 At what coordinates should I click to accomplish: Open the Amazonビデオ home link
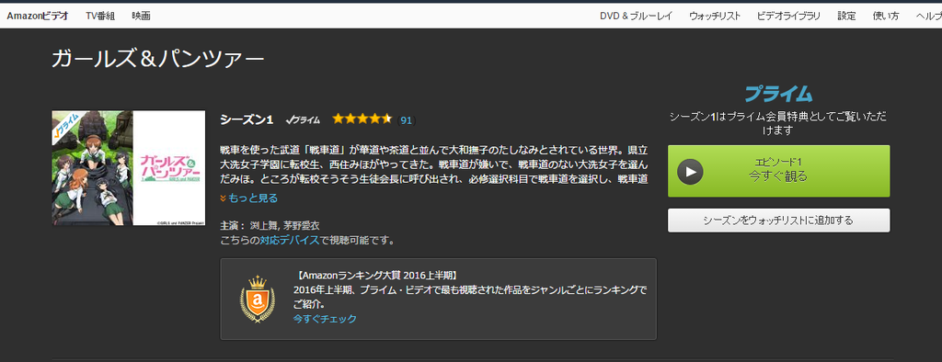pos(37,17)
